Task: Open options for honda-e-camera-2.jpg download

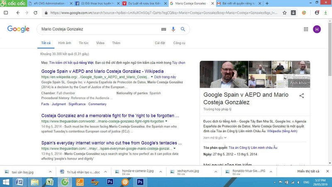Action: pos(161,172)
